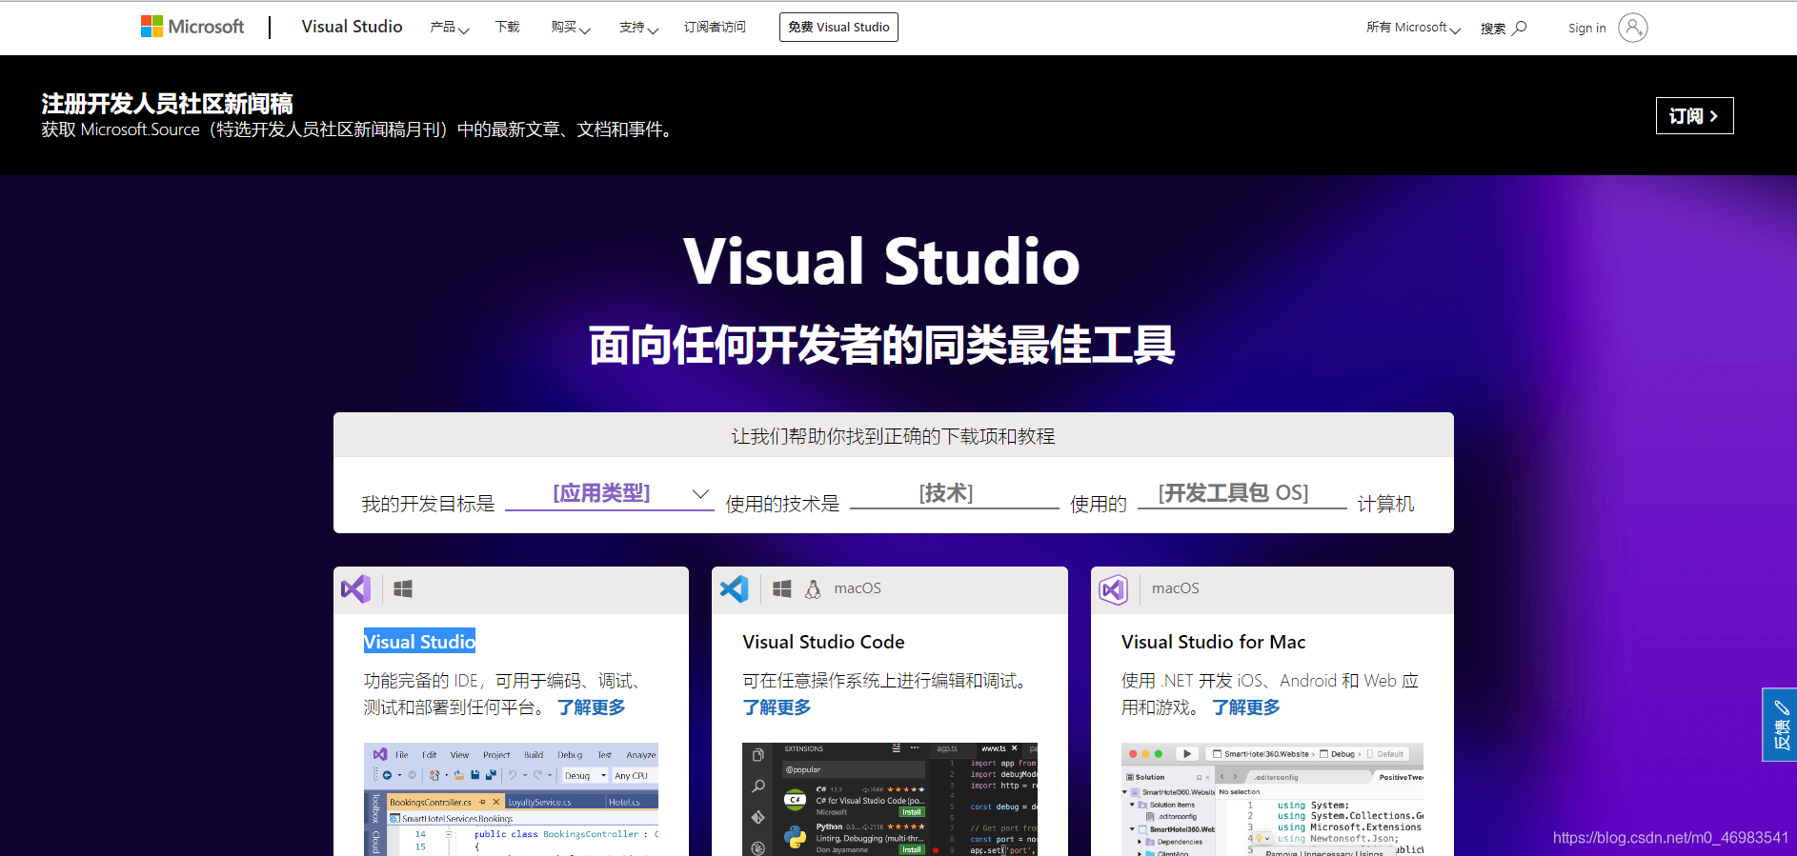Viewport: 1797px width, 856px height.
Task: Click the Linux penguin icon
Action: [x=813, y=589]
